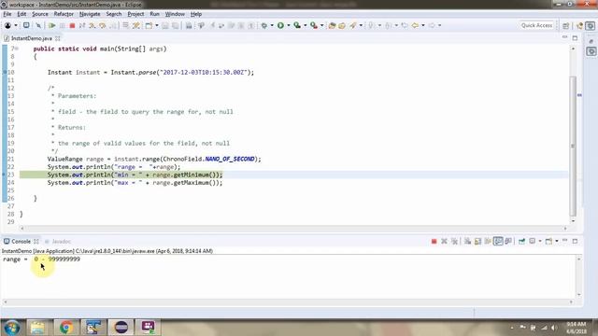Toggle Show Console When Standard Error Changes

[508, 241]
